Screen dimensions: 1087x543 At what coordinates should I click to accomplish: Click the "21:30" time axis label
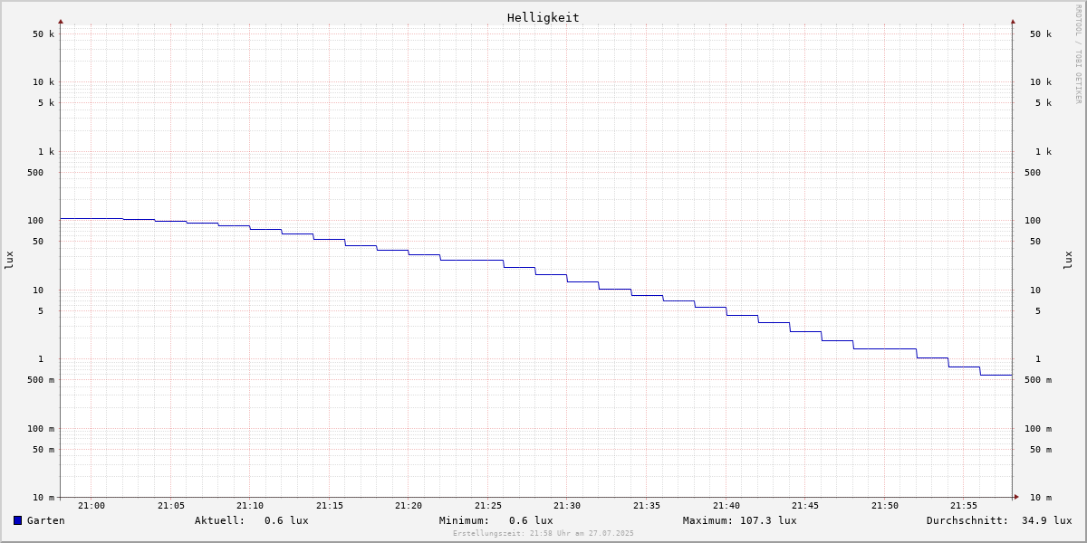click(567, 506)
